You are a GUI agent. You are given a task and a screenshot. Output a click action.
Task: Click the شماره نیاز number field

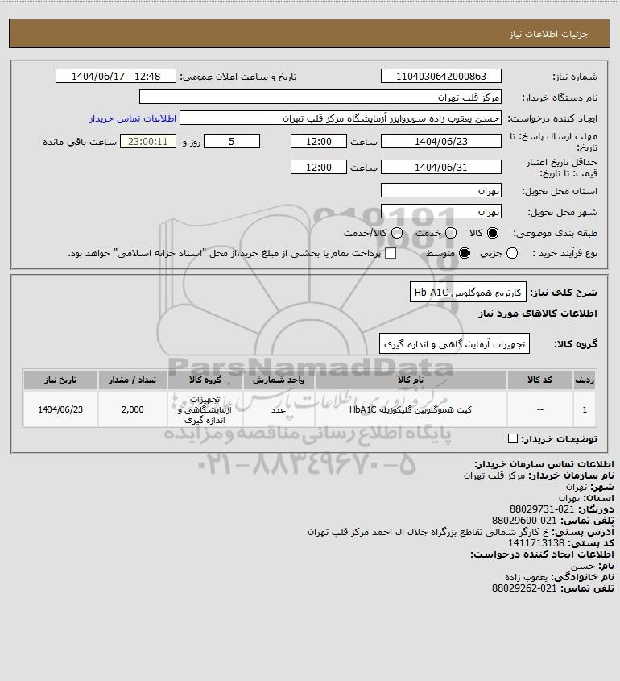point(440,76)
